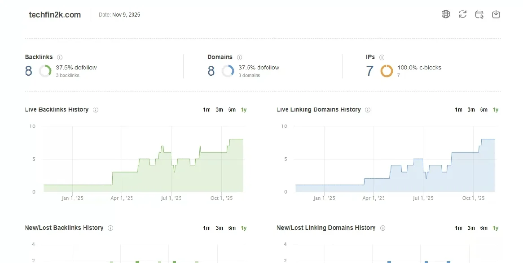Set New/Lost Linking Domains History range to 3m

[471, 228]
